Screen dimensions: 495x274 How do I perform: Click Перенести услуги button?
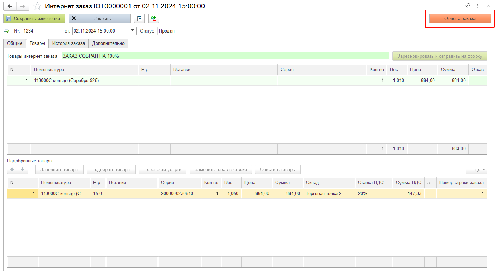pos(163,169)
